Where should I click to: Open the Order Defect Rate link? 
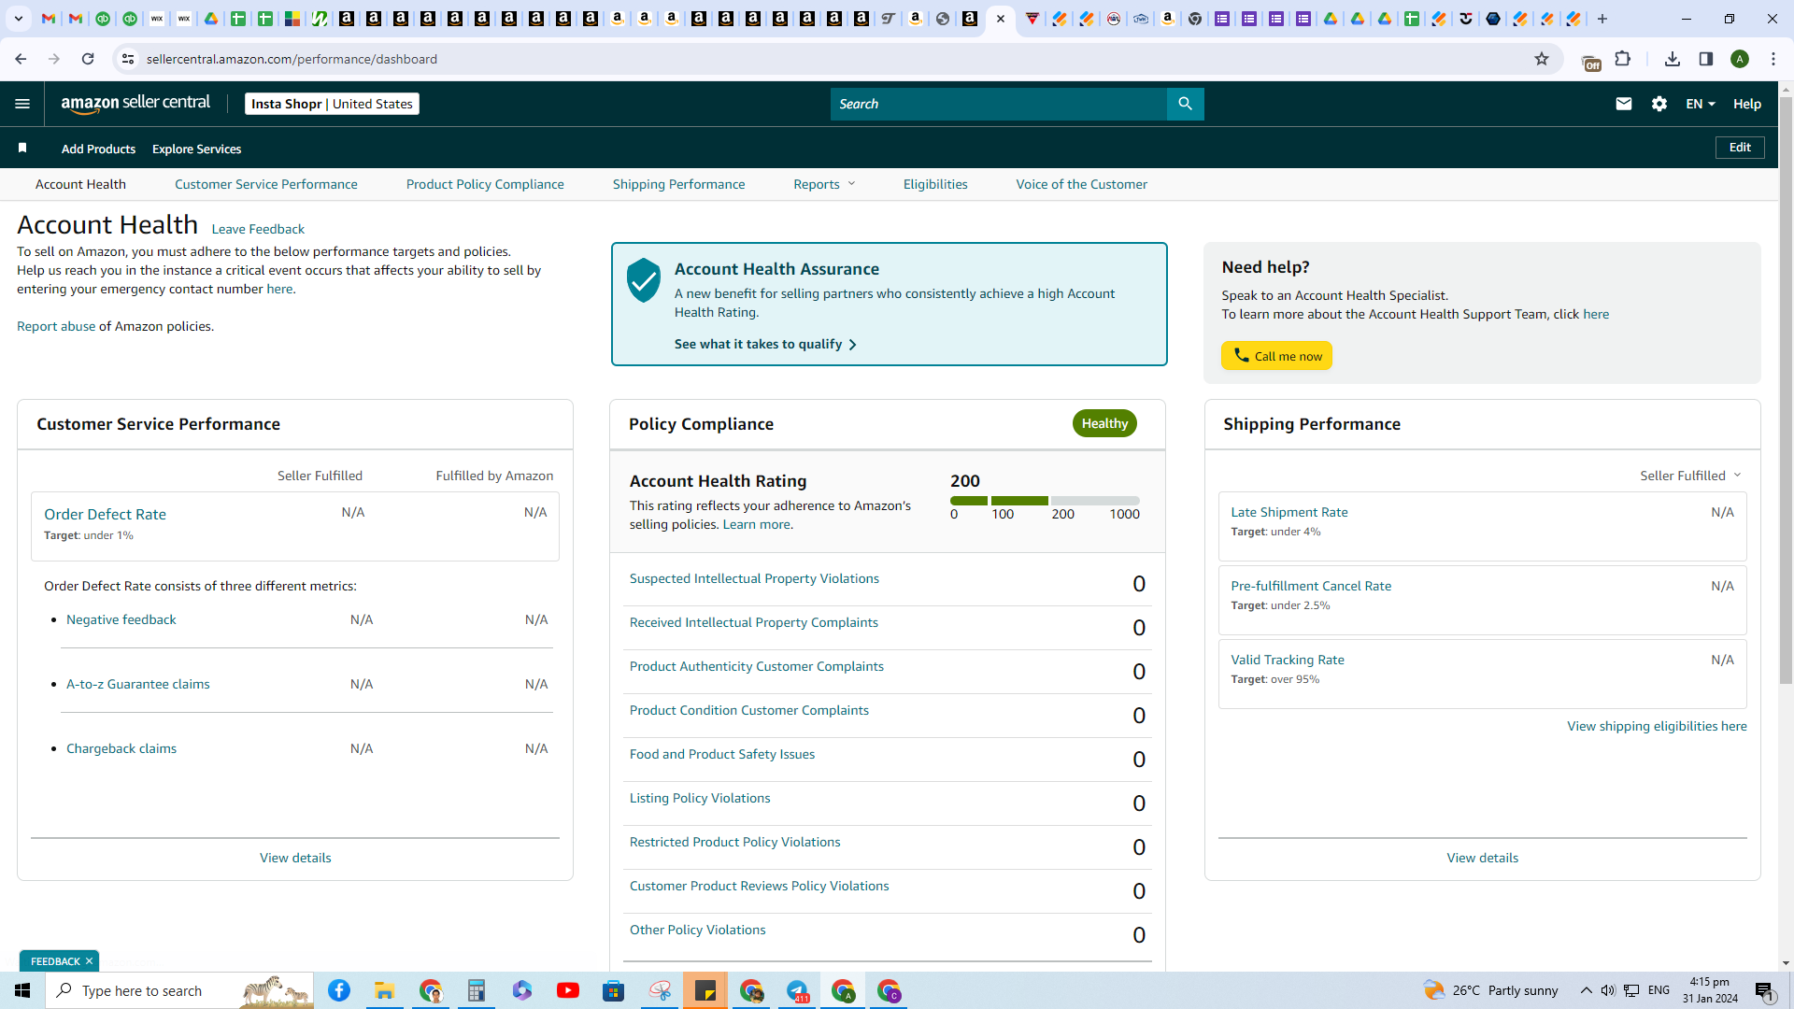[x=105, y=514]
